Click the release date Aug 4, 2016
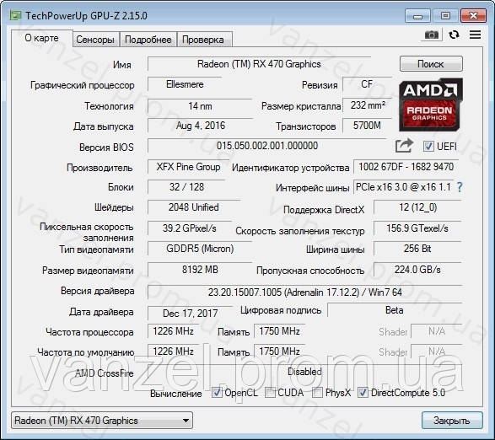495x440 pixels. click(x=201, y=126)
